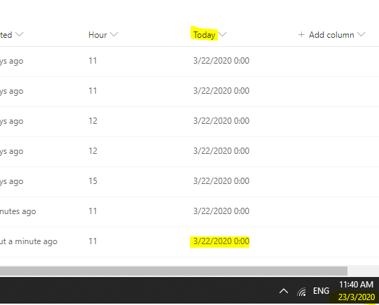This screenshot has width=379, height=305.
Task: Select the row with Hour value 15
Action: coord(189,181)
